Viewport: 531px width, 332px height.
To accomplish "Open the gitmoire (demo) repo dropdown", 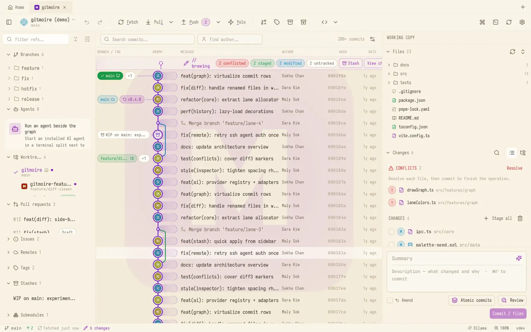I will [x=73, y=20].
